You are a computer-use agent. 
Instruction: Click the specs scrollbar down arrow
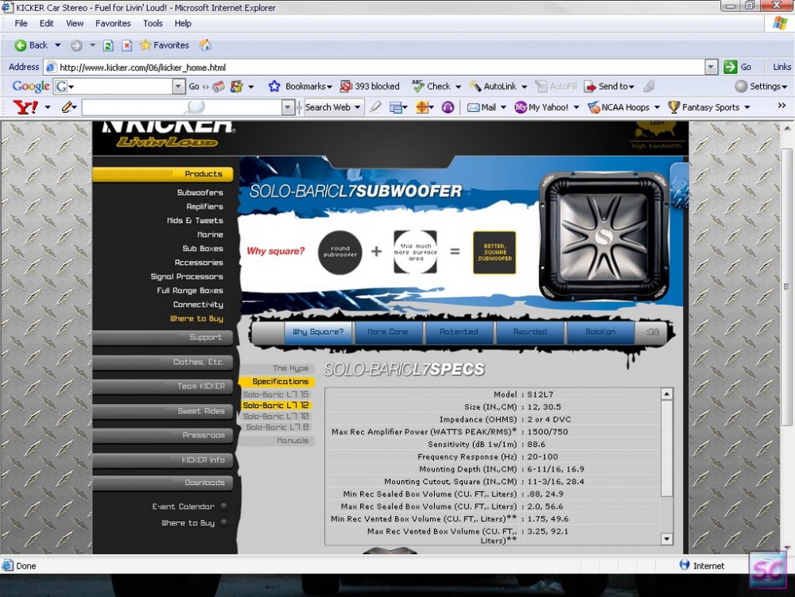coord(667,539)
